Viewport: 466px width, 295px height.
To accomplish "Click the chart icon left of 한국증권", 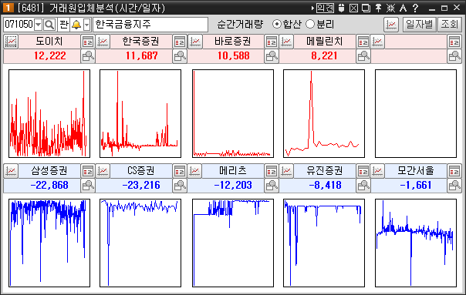I will click(103, 42).
